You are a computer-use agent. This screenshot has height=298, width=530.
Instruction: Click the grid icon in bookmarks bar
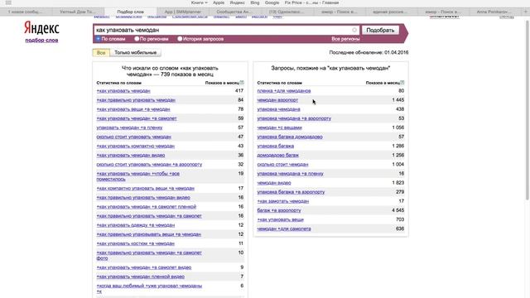(8, 2)
